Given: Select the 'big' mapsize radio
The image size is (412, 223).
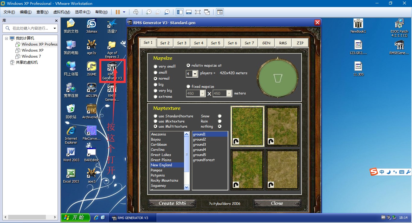Looking at the screenshot, I should [x=155, y=84].
